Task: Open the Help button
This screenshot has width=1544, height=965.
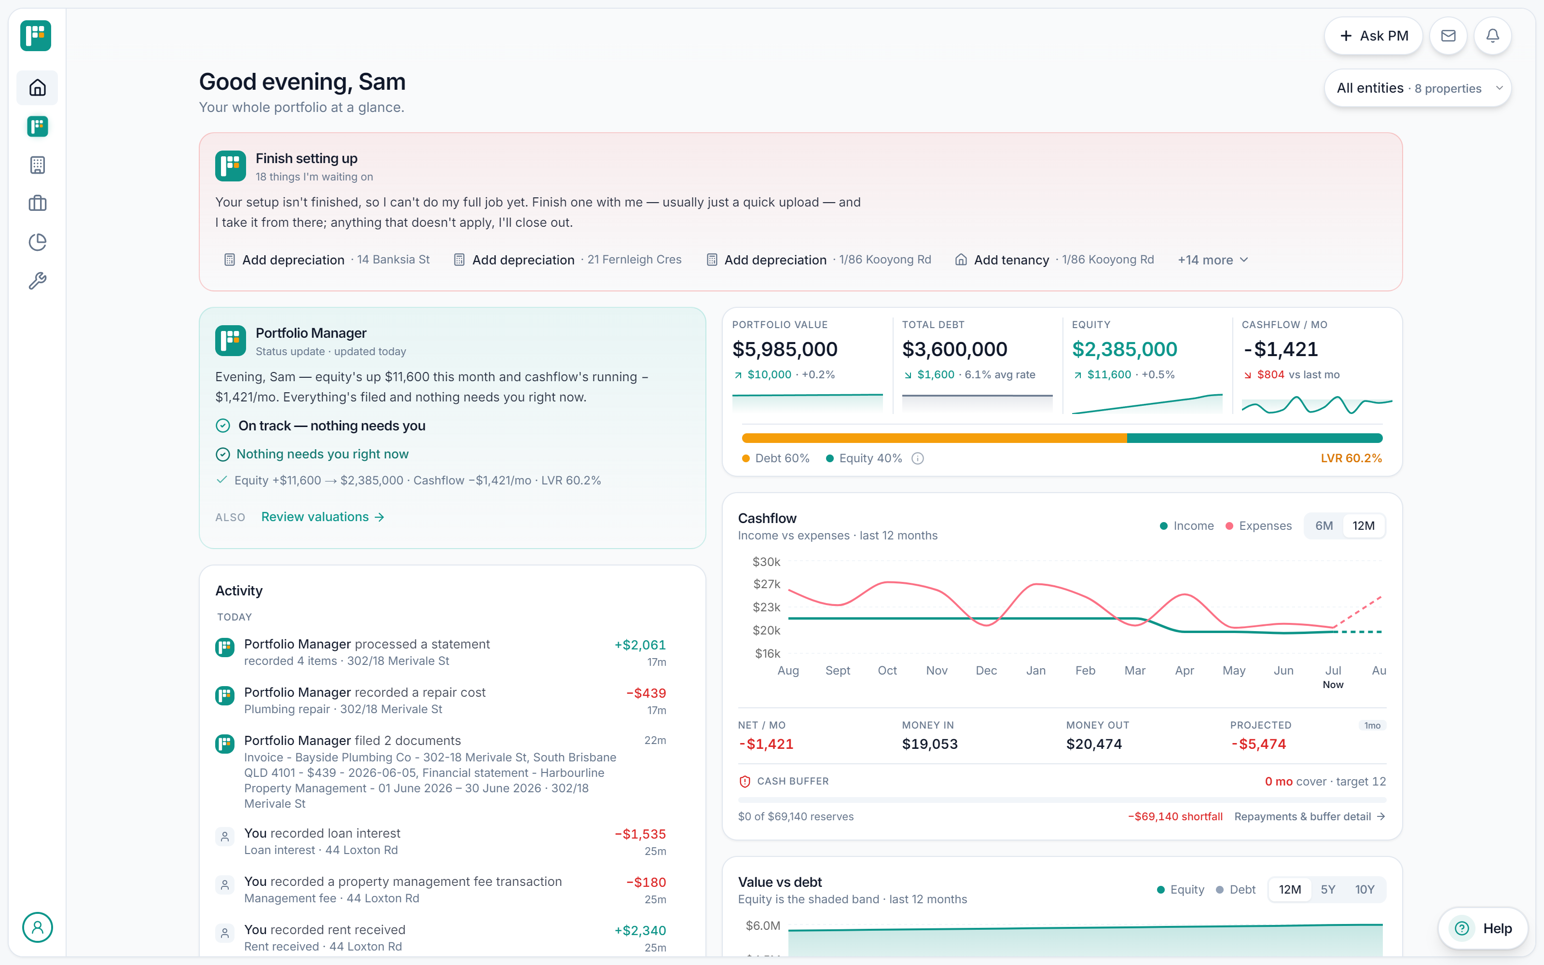Action: (1483, 929)
